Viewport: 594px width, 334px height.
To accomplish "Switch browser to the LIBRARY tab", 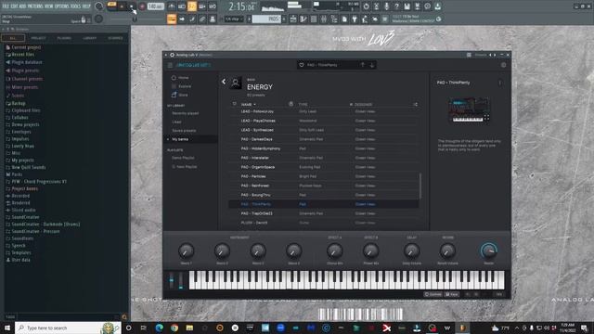I will (x=90, y=38).
